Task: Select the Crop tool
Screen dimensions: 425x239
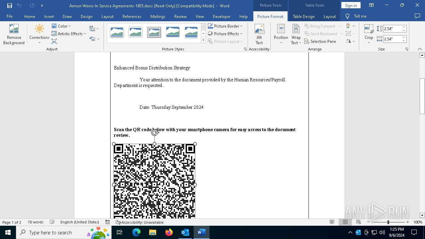Action: click(369, 35)
